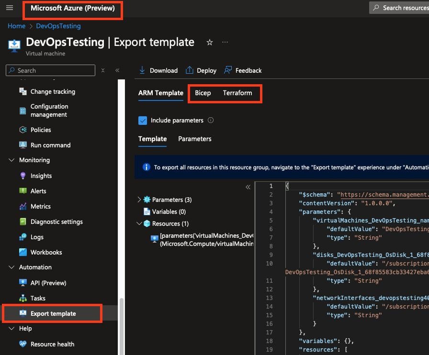Image resolution: width=429 pixels, height=355 pixels.
Task: Switch to the Terraform tab
Action: [x=237, y=93]
